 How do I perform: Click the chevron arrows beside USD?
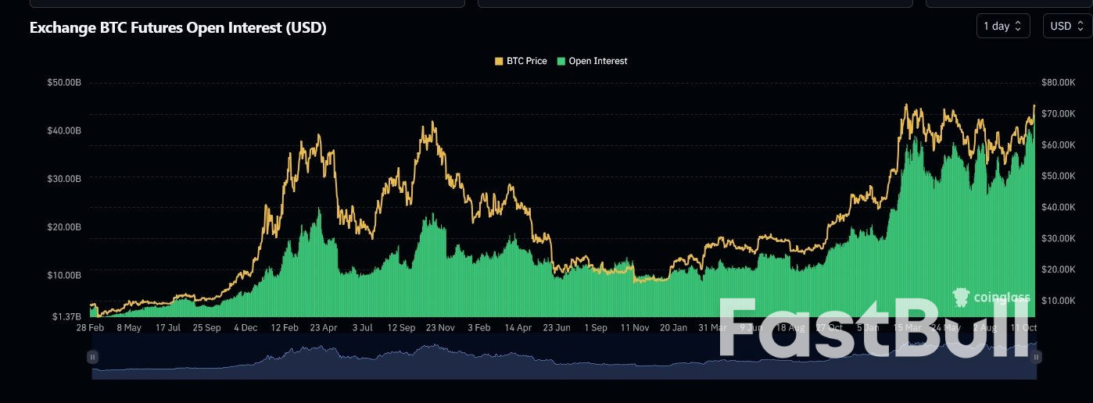pyautogui.click(x=1080, y=27)
